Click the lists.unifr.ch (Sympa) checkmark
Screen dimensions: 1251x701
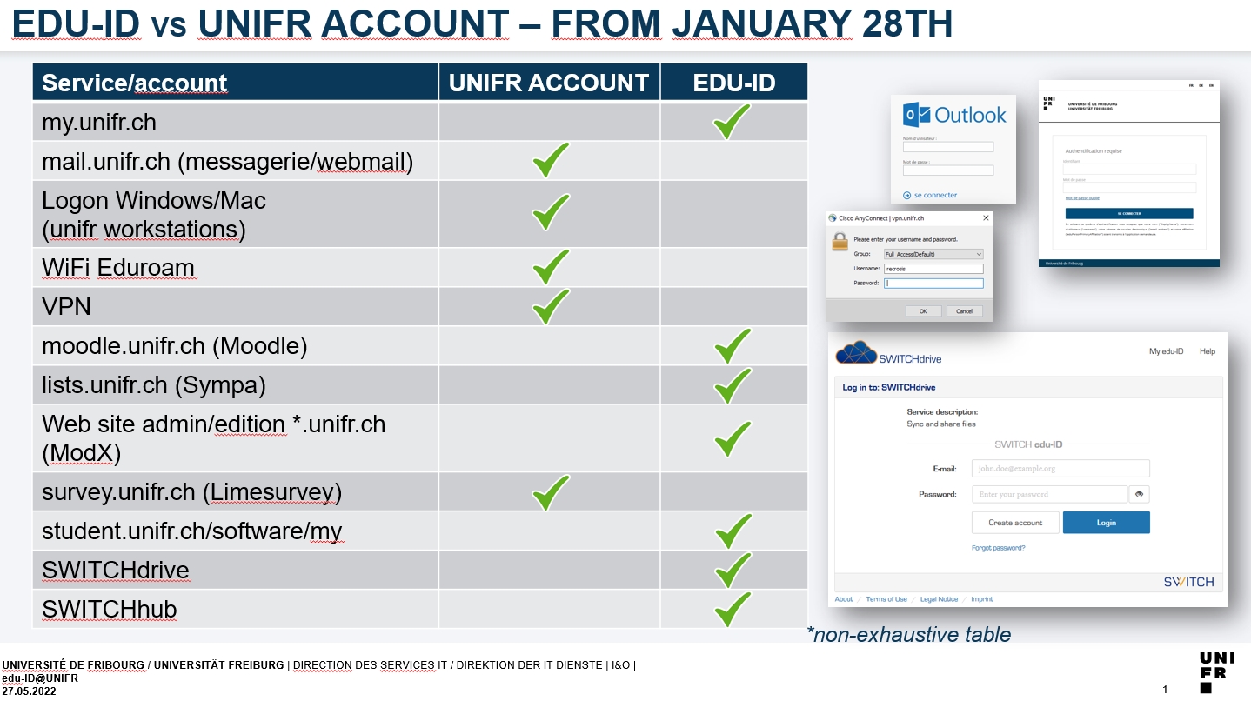pyautogui.click(x=733, y=384)
